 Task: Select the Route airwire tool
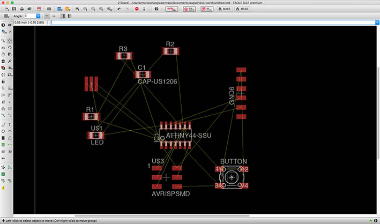(3, 115)
